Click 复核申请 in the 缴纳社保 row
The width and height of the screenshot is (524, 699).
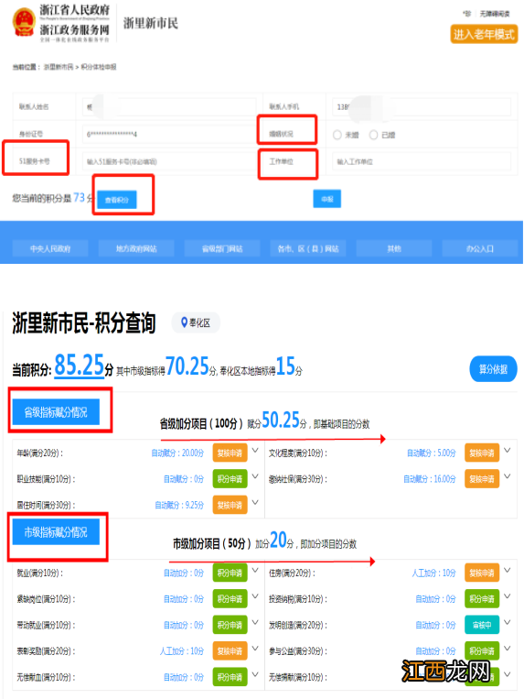[x=482, y=479]
